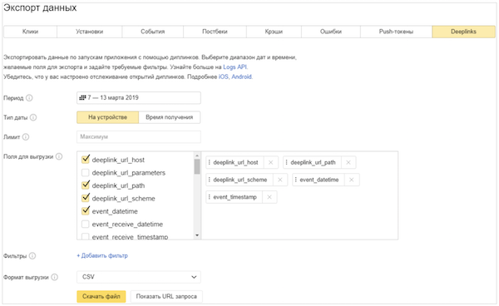499x306 pixels.
Task: Select the Время получения date type
Action: tap(170, 117)
